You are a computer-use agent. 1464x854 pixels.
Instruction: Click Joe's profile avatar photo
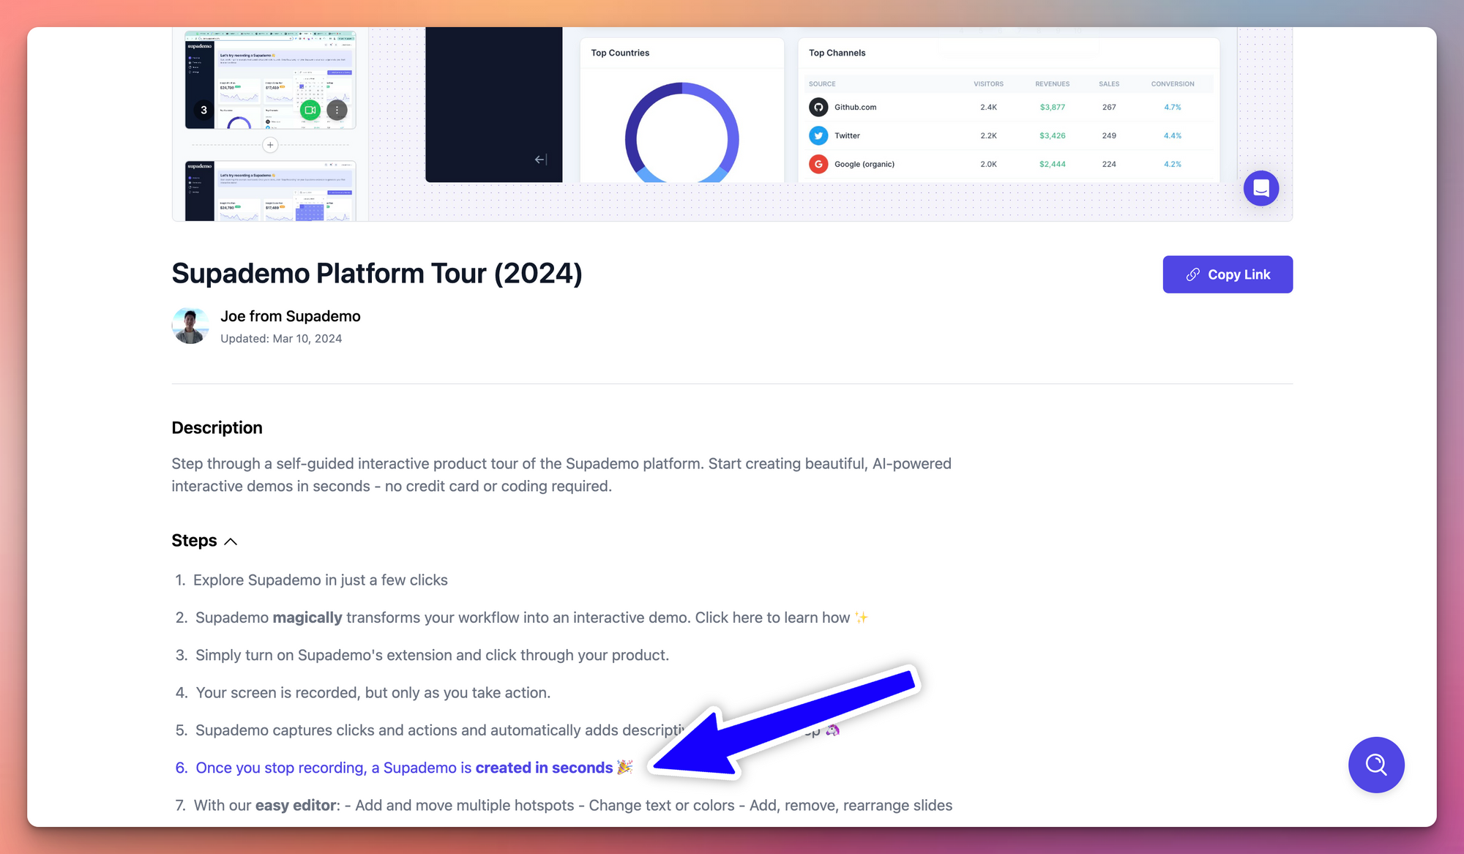190,326
